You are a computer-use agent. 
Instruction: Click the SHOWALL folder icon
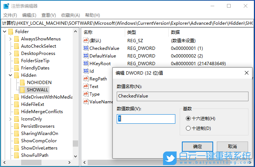click(x=22, y=90)
